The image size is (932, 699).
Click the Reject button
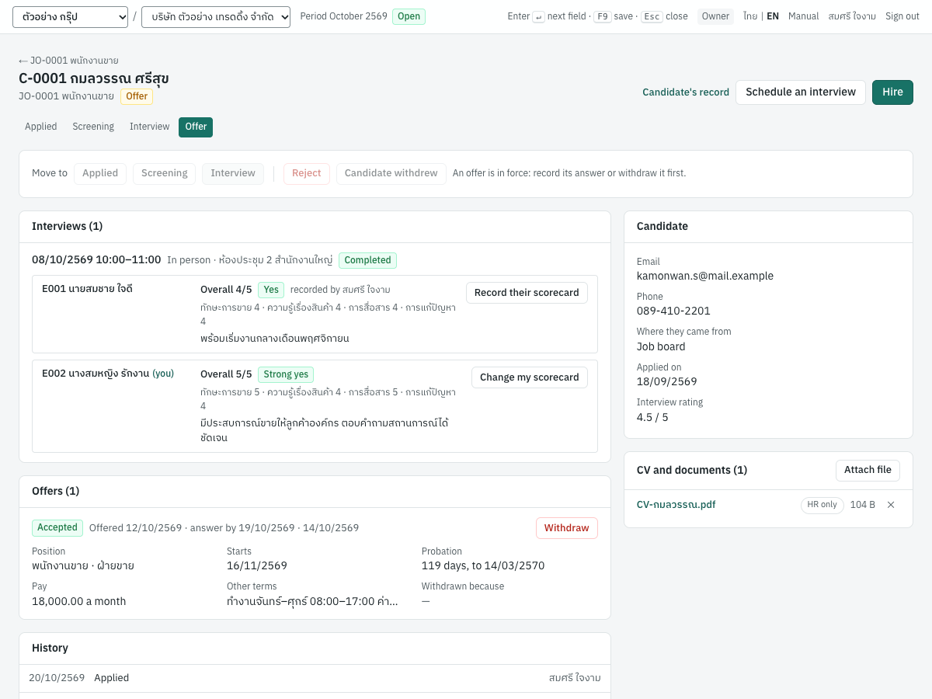(x=307, y=173)
